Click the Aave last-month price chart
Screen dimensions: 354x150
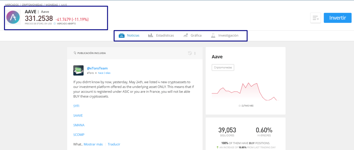pos(245,92)
